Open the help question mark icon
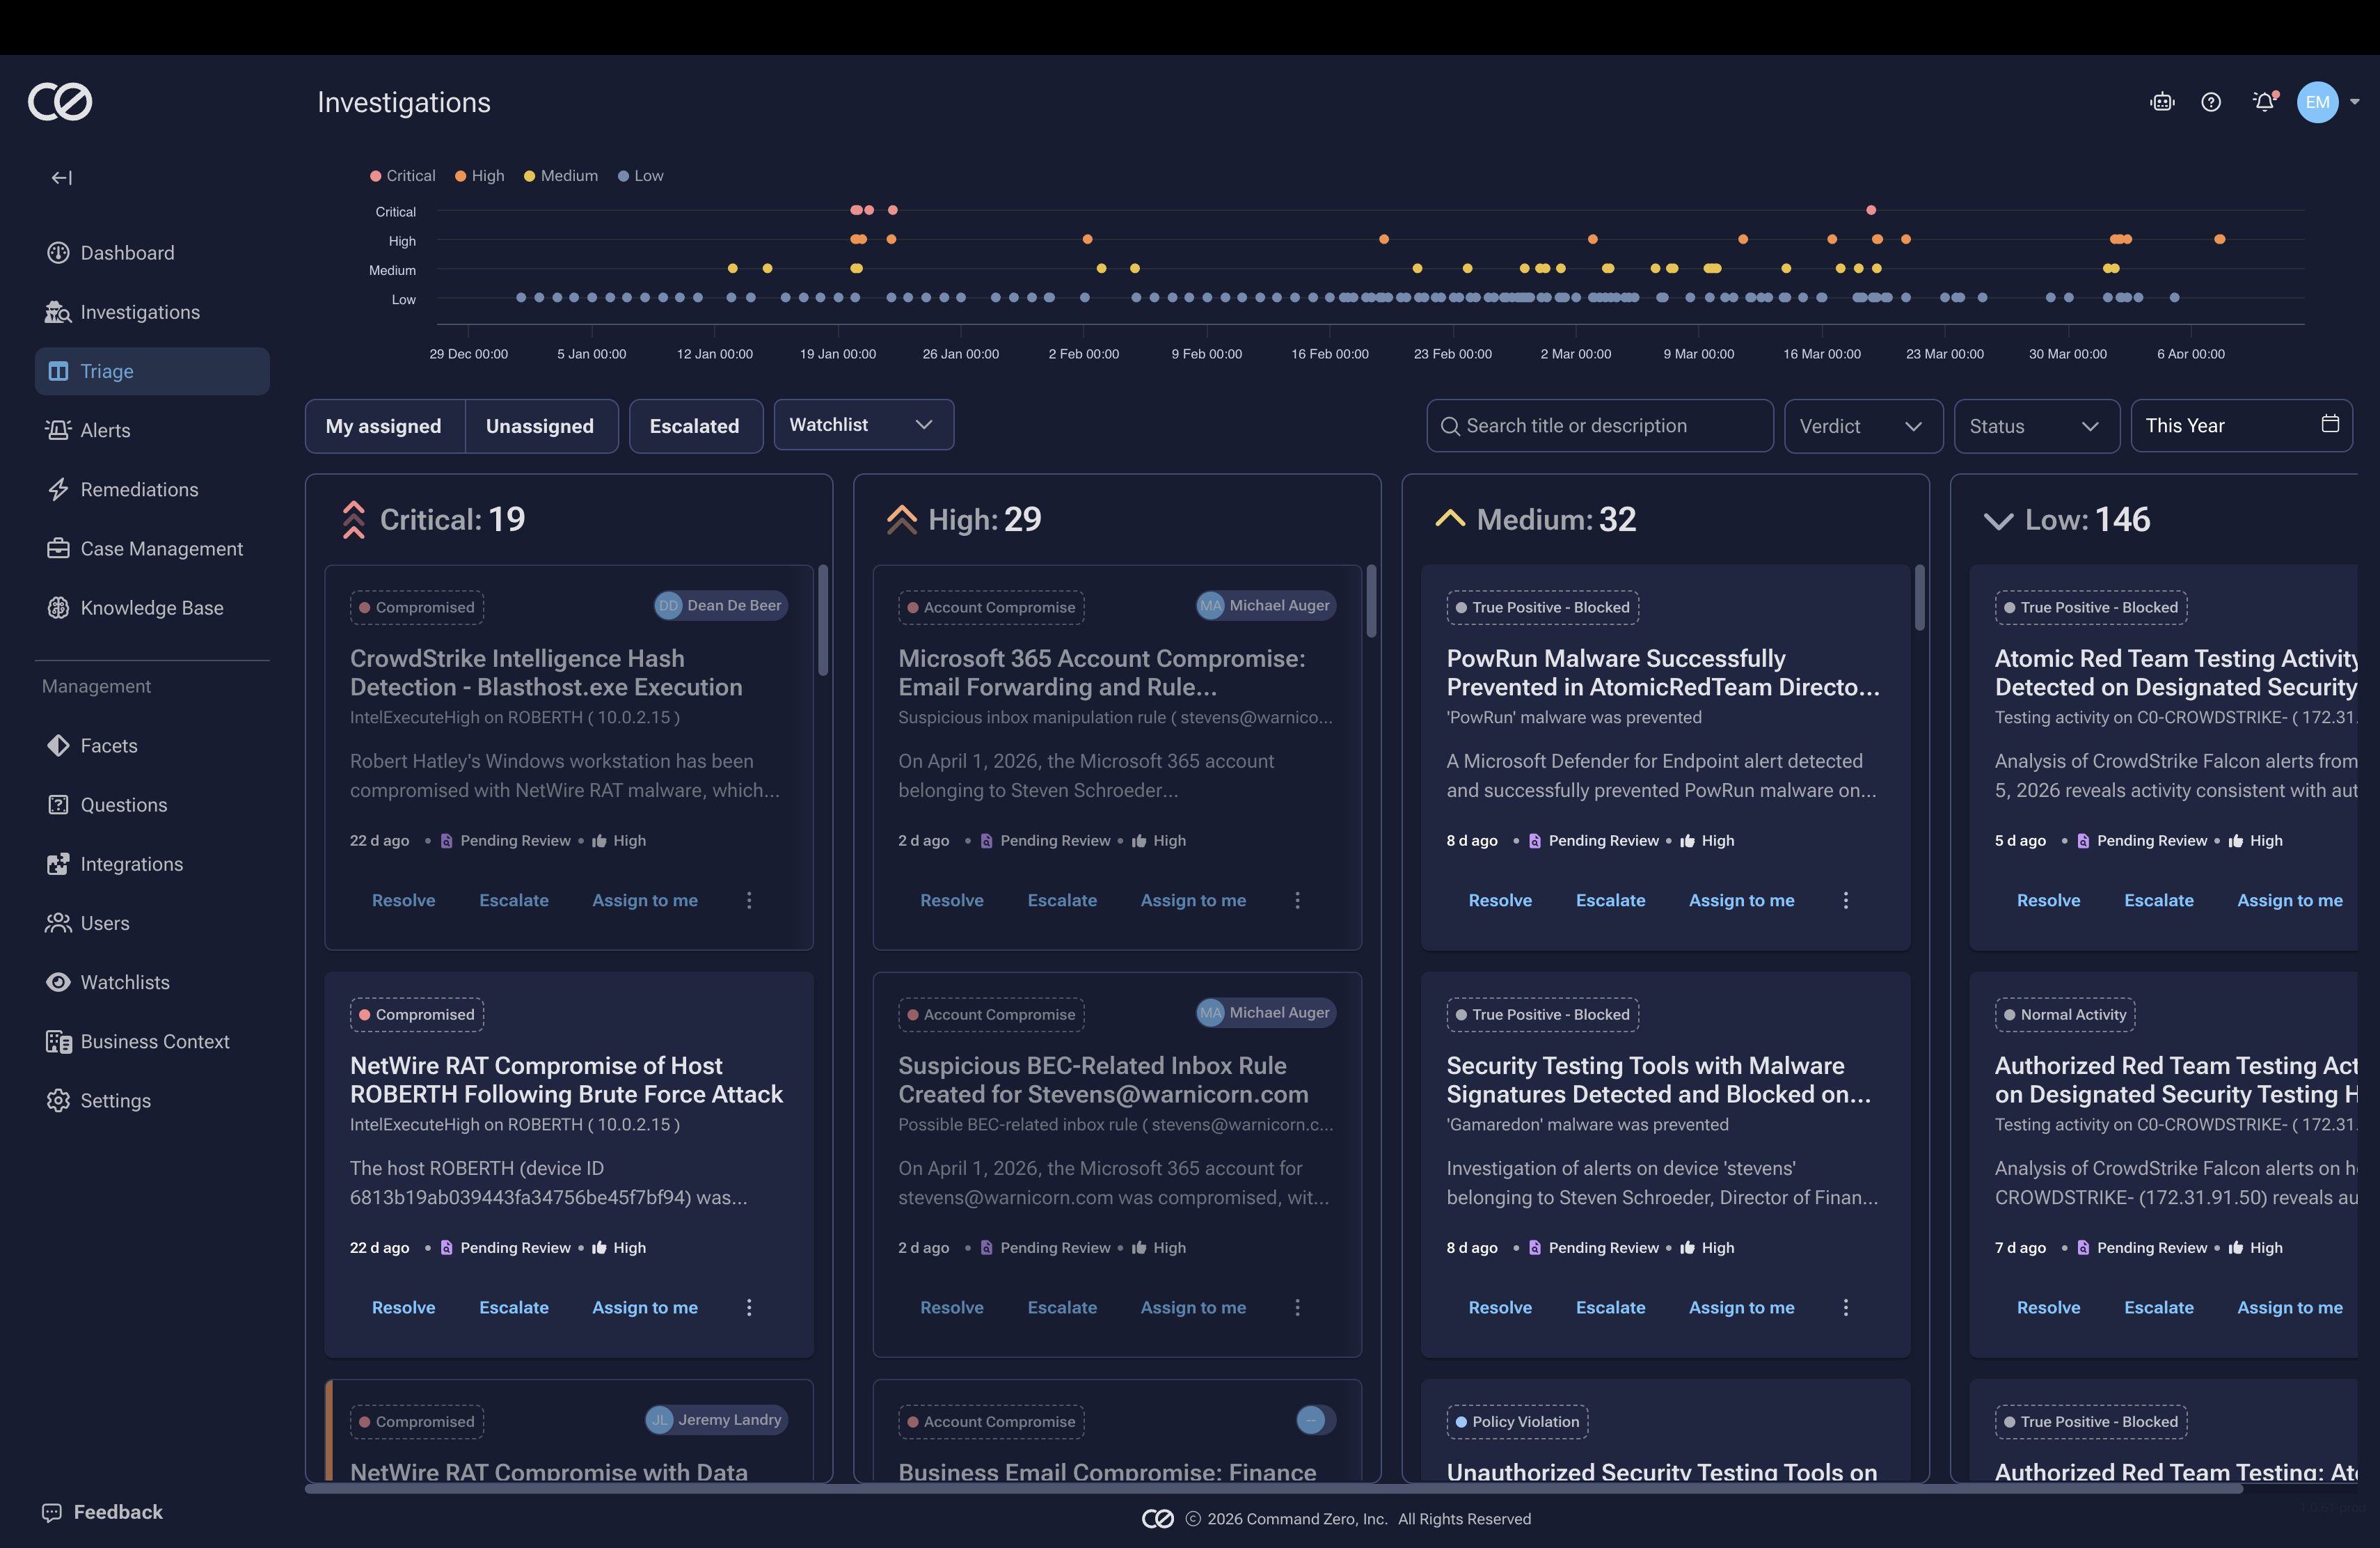This screenshot has height=1548, width=2380. click(2211, 102)
